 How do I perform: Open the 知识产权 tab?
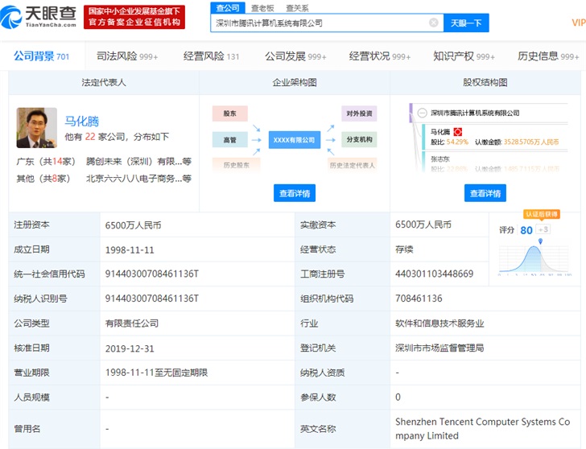464,56
